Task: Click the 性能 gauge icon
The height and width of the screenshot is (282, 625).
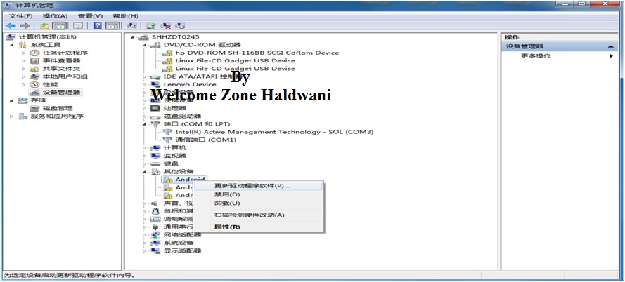Action: 35,85
